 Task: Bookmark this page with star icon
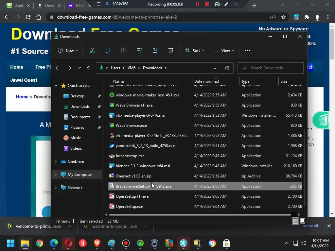[283, 17]
